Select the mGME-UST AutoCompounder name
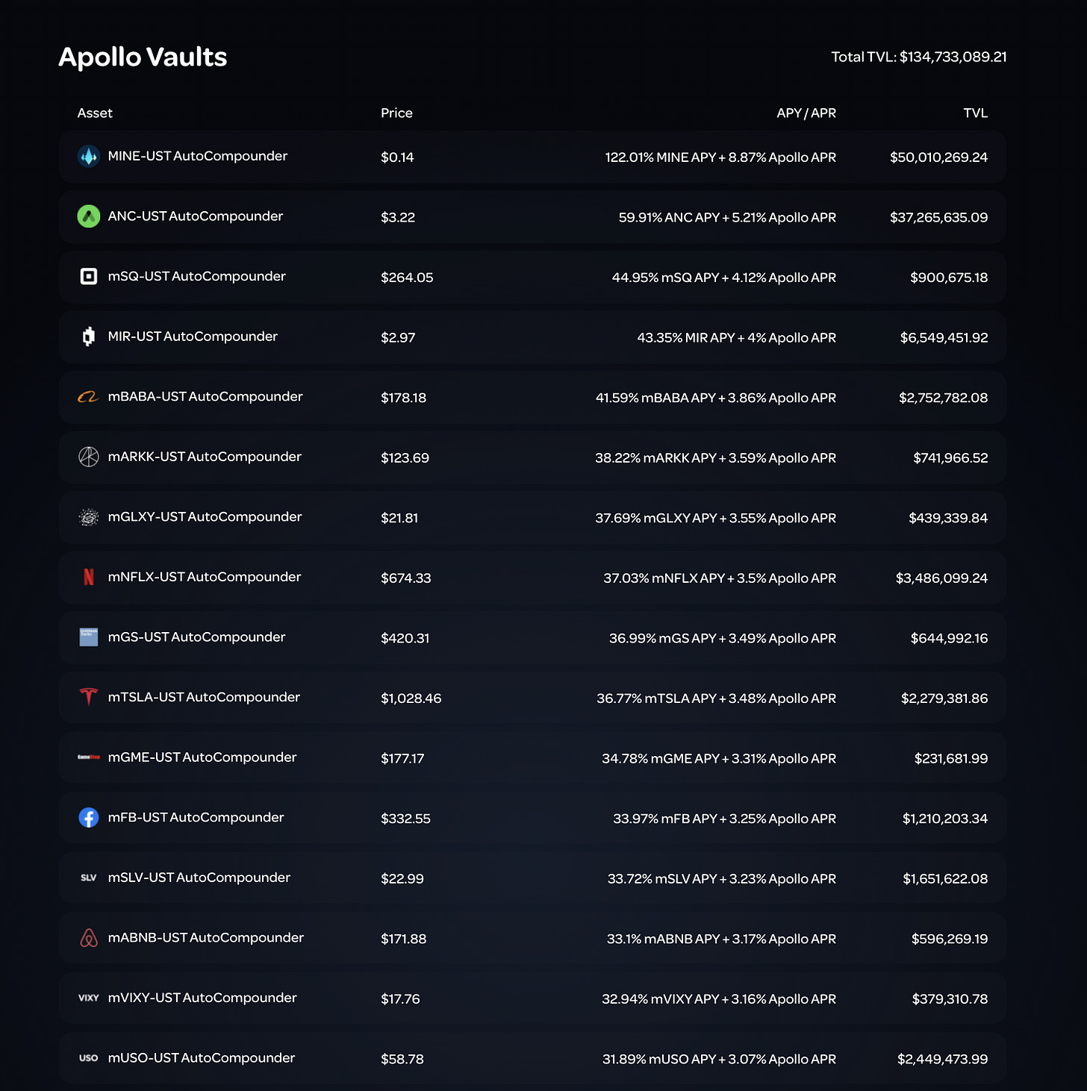Screen dimensions: 1087x1091 point(202,757)
